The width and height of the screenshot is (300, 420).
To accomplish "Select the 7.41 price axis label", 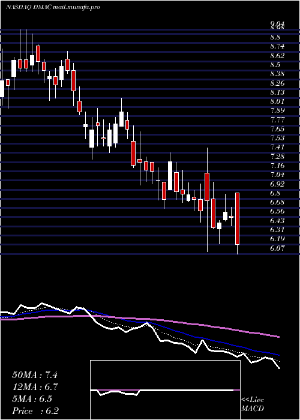I will click(x=277, y=147).
